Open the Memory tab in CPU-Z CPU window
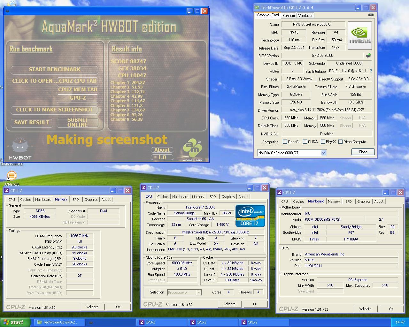 [198, 196]
